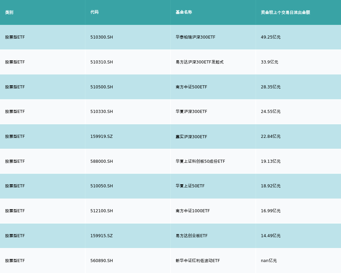Click 股票型ETF in the 159915.SZ row
The image size is (341, 273).
[15, 236]
